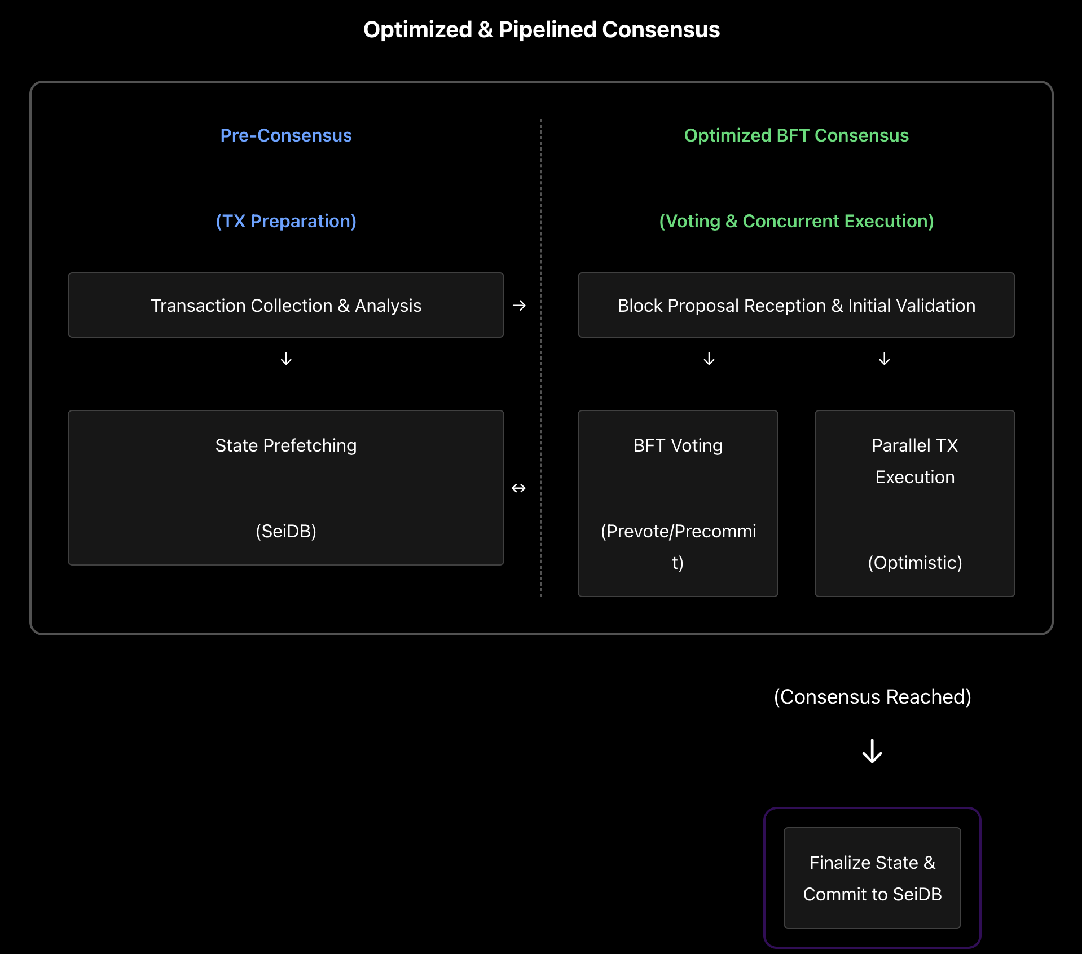Screen dimensions: 1082x954
Task: Select the Block Proposal Reception & Initial Validation box
Action: [796, 305]
